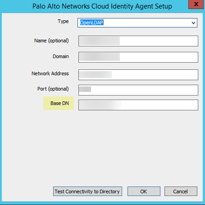Click the Base DN input field
Image resolution: width=205 pixels, height=205 pixels.
point(138,105)
